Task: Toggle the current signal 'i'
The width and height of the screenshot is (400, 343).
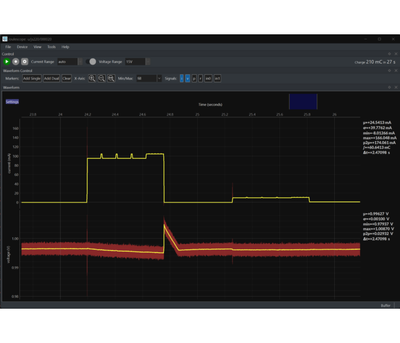Action: click(182, 78)
